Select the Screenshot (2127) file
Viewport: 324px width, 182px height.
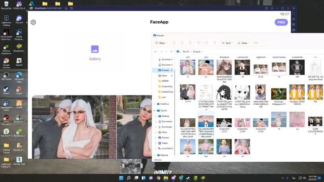tap(224, 125)
